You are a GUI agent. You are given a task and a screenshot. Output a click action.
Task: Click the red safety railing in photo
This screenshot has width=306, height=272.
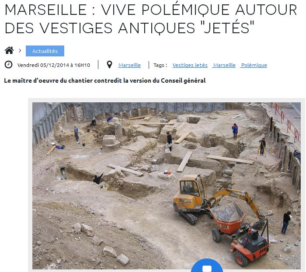coord(286,122)
